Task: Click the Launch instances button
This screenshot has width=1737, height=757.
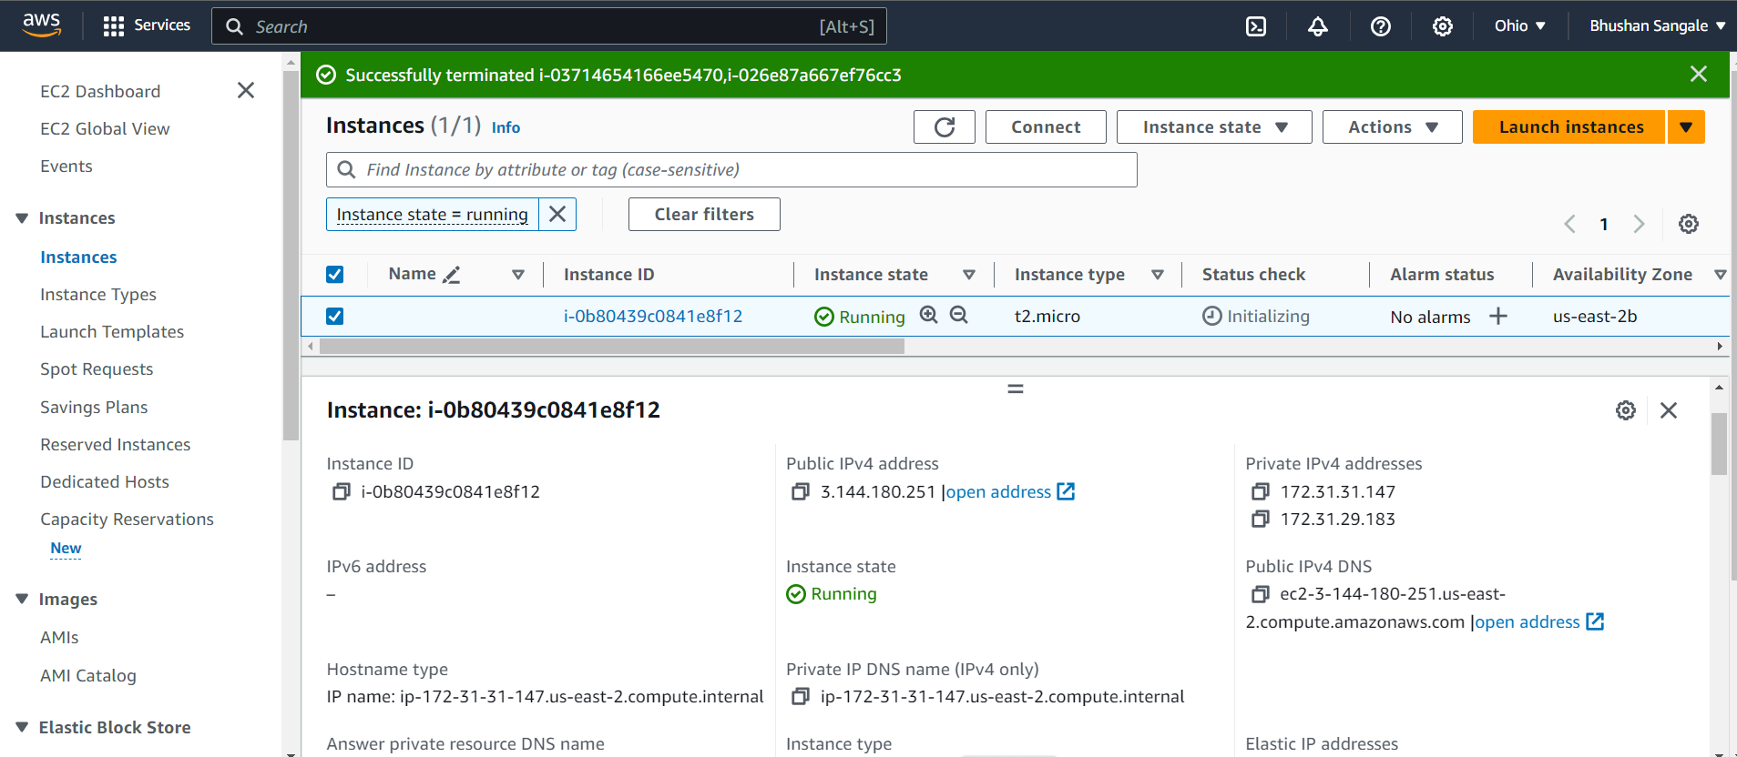Action: [1569, 127]
